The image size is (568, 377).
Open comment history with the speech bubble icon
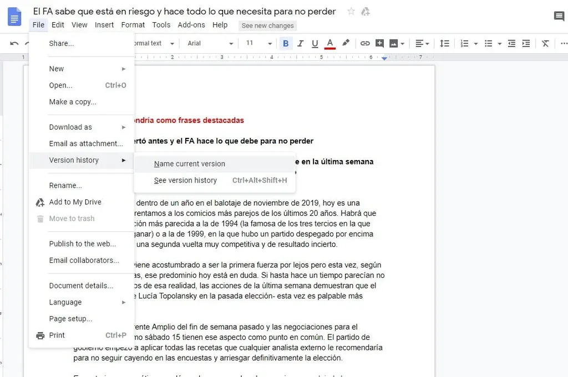(x=559, y=17)
